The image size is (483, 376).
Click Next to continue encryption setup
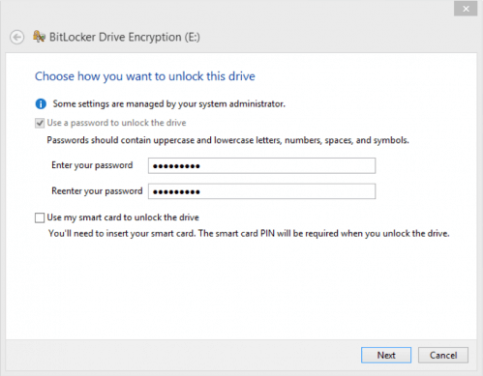coord(386,355)
